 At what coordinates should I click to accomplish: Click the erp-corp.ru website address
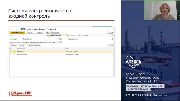(133, 95)
